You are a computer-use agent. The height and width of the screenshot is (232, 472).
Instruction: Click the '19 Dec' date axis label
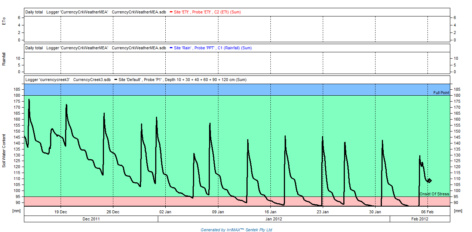61,212
